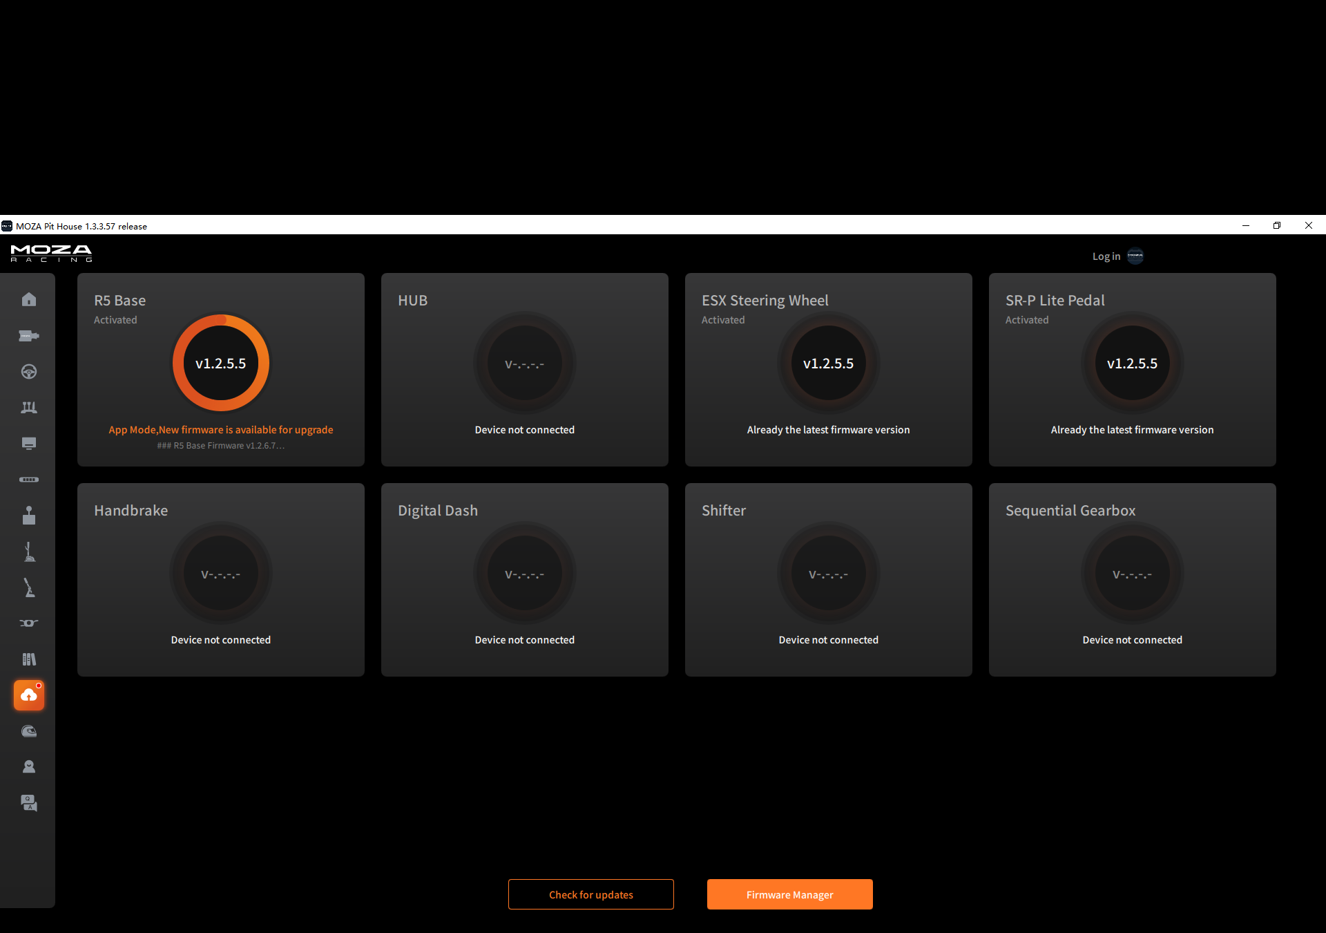Image resolution: width=1326 pixels, height=933 pixels.
Task: Open the library books sidebar icon
Action: [28, 659]
